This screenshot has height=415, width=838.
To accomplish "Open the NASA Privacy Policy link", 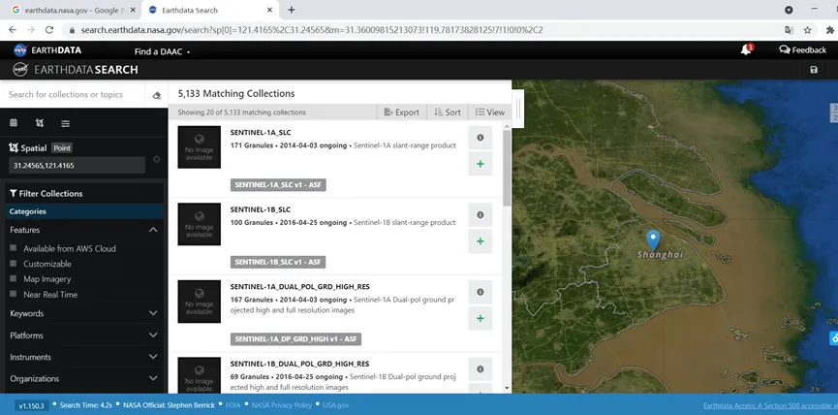I will point(282,405).
